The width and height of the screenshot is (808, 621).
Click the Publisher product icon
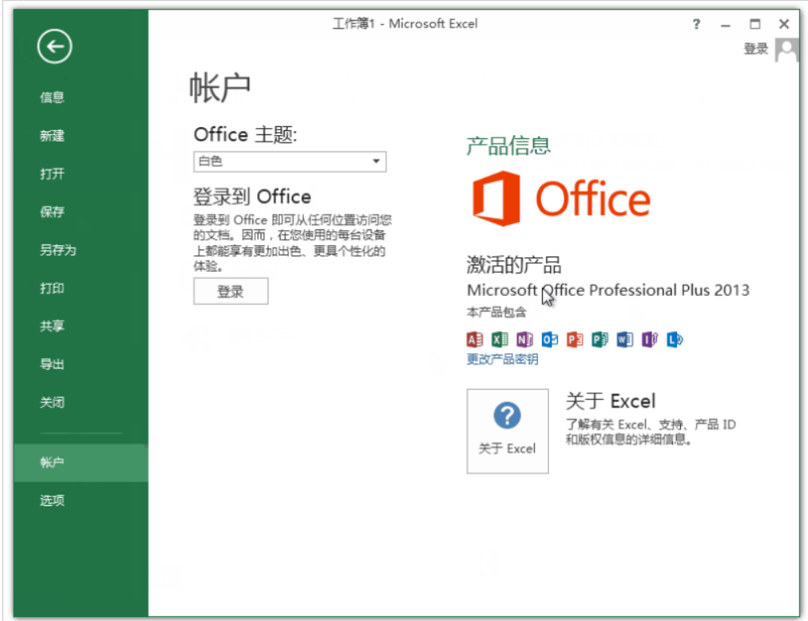pyautogui.click(x=600, y=339)
